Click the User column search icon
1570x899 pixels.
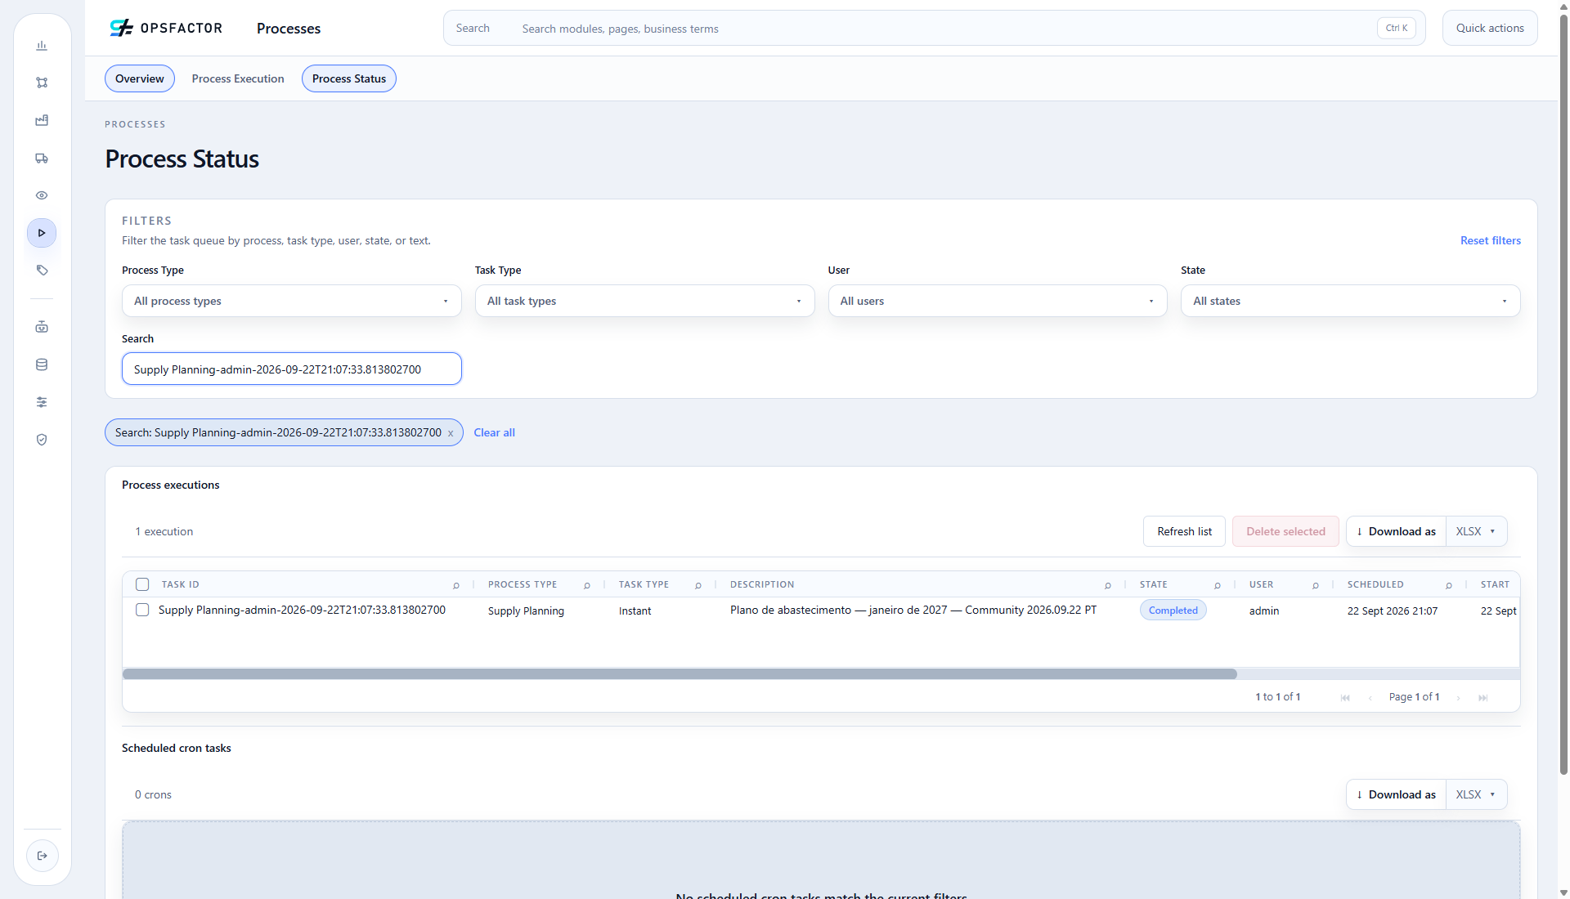pos(1316,585)
